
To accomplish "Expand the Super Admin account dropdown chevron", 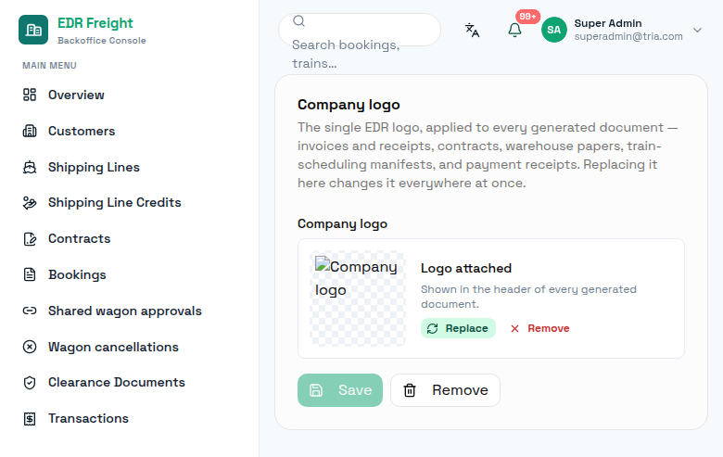I will [x=697, y=30].
